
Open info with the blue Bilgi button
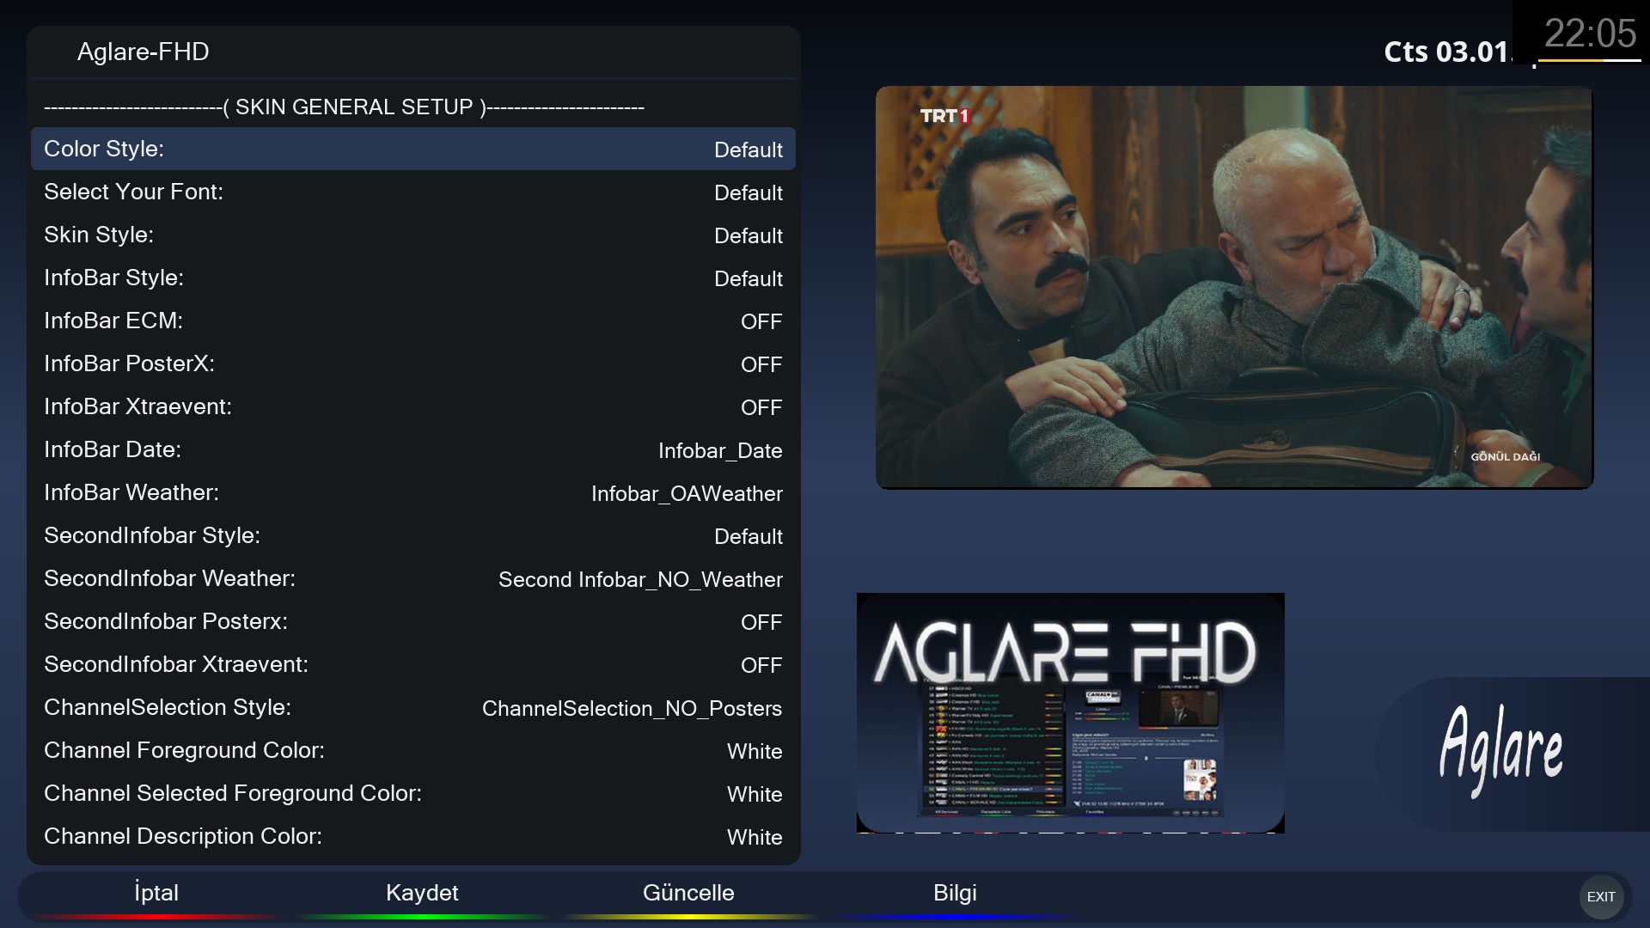pos(955,894)
